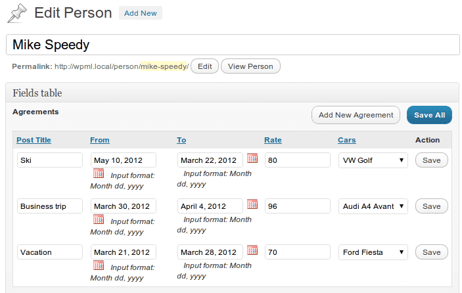462x293 pixels.
Task: Sort the table by Cars column
Action: (x=347, y=140)
